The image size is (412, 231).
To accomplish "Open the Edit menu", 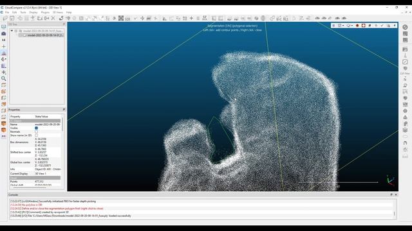I will pos(14,12).
